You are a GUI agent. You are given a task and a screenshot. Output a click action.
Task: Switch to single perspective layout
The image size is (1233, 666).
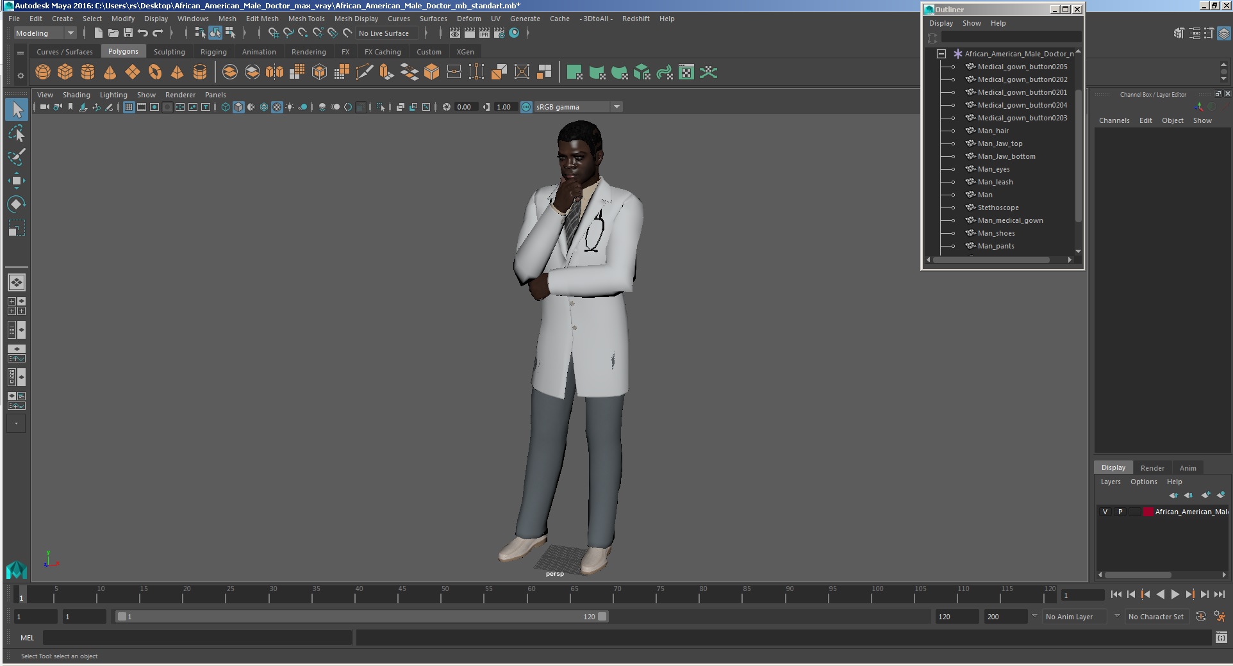tap(17, 282)
